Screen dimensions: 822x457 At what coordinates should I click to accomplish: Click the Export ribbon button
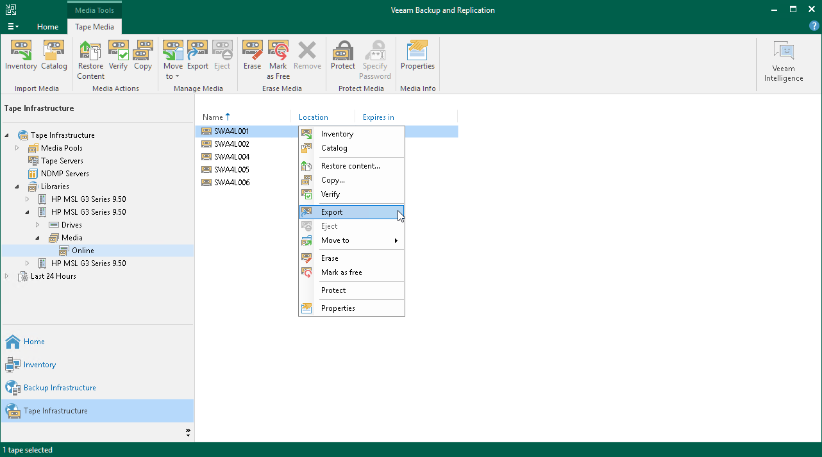point(197,56)
